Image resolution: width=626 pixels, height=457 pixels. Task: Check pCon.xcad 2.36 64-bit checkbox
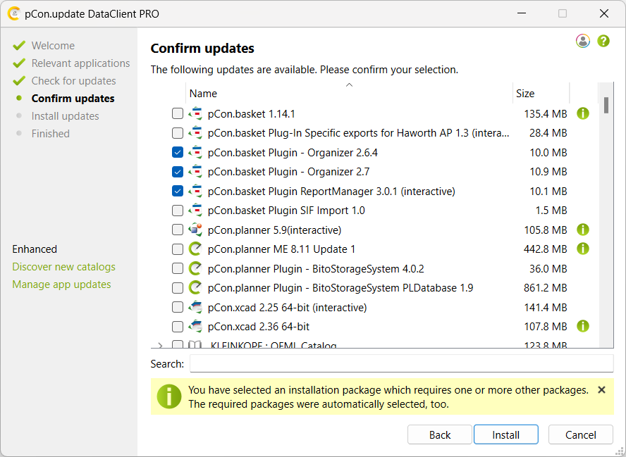[x=177, y=326]
